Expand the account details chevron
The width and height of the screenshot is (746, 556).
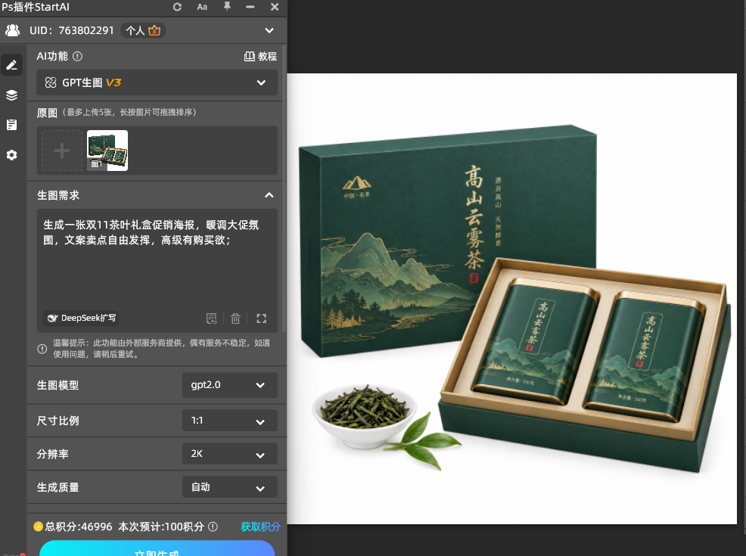(269, 30)
